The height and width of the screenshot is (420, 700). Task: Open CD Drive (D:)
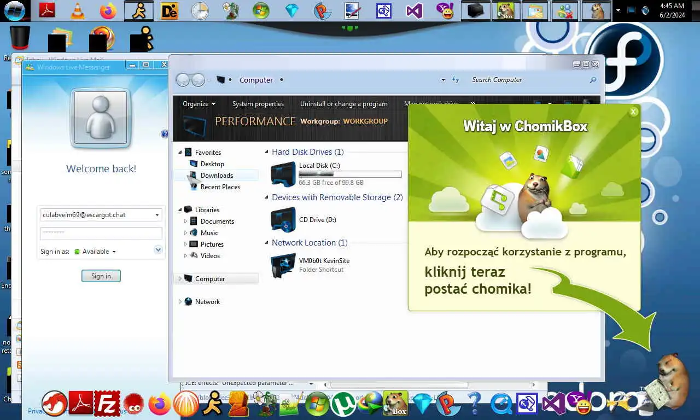pyautogui.click(x=304, y=220)
